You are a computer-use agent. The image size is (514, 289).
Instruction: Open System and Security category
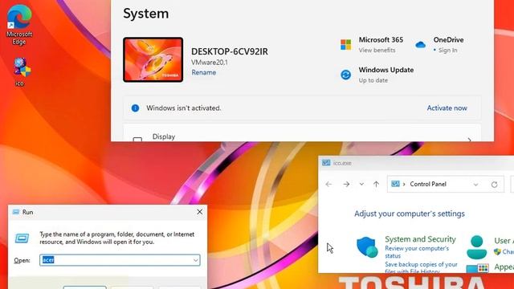coord(420,239)
